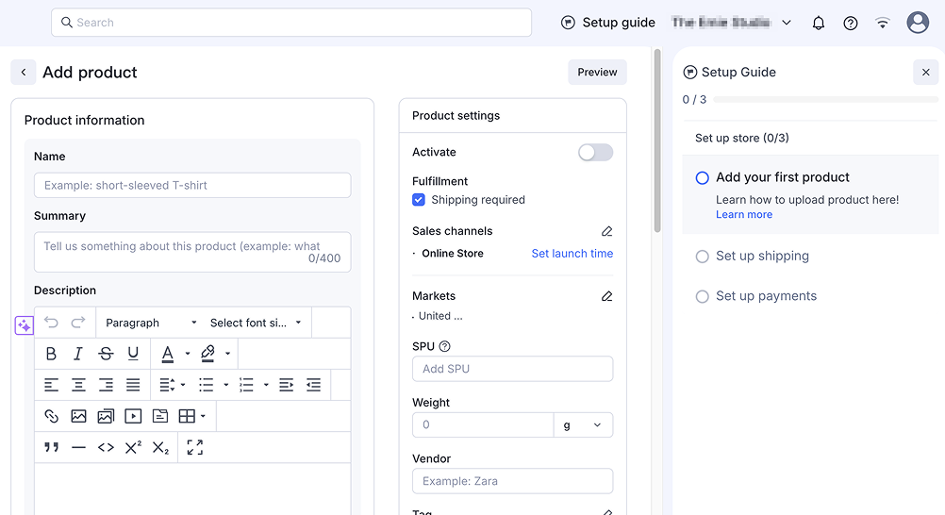The height and width of the screenshot is (515, 945).
Task: Toggle fullscreen editor mode
Action: click(194, 447)
